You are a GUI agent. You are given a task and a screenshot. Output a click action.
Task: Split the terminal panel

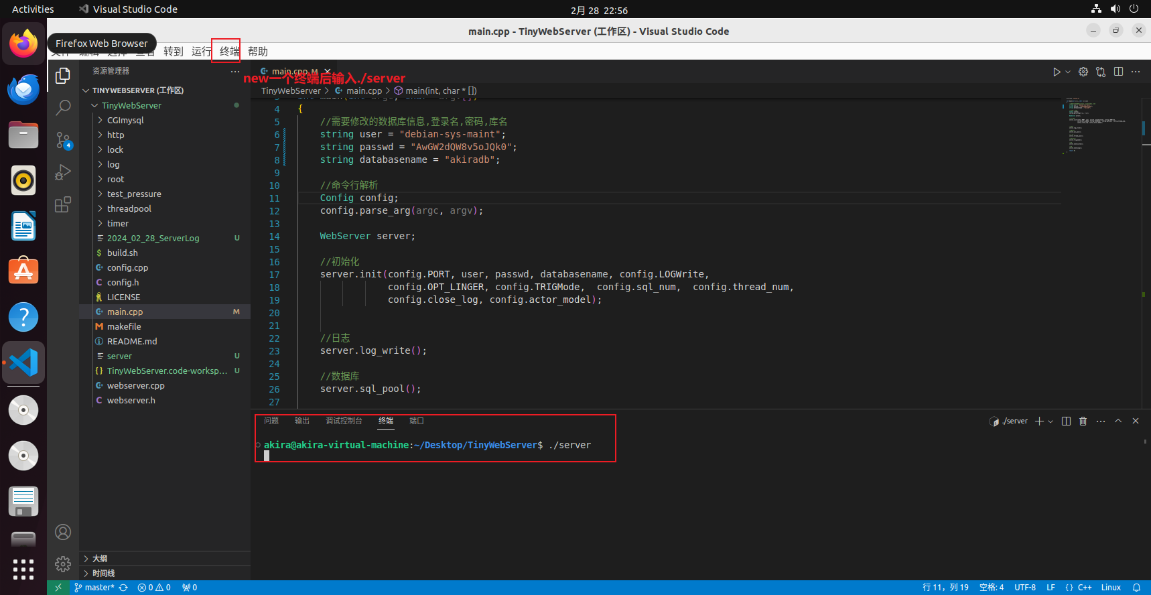coord(1066,421)
